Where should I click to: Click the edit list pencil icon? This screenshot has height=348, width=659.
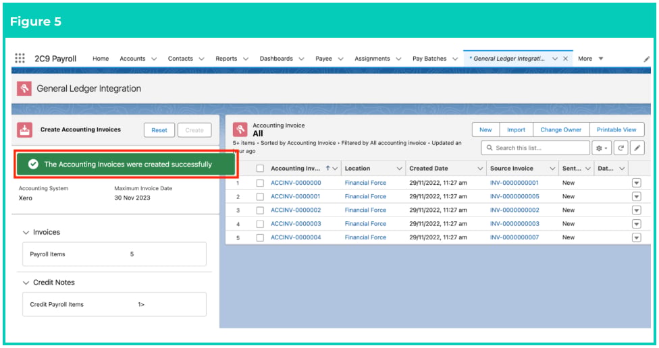(637, 148)
